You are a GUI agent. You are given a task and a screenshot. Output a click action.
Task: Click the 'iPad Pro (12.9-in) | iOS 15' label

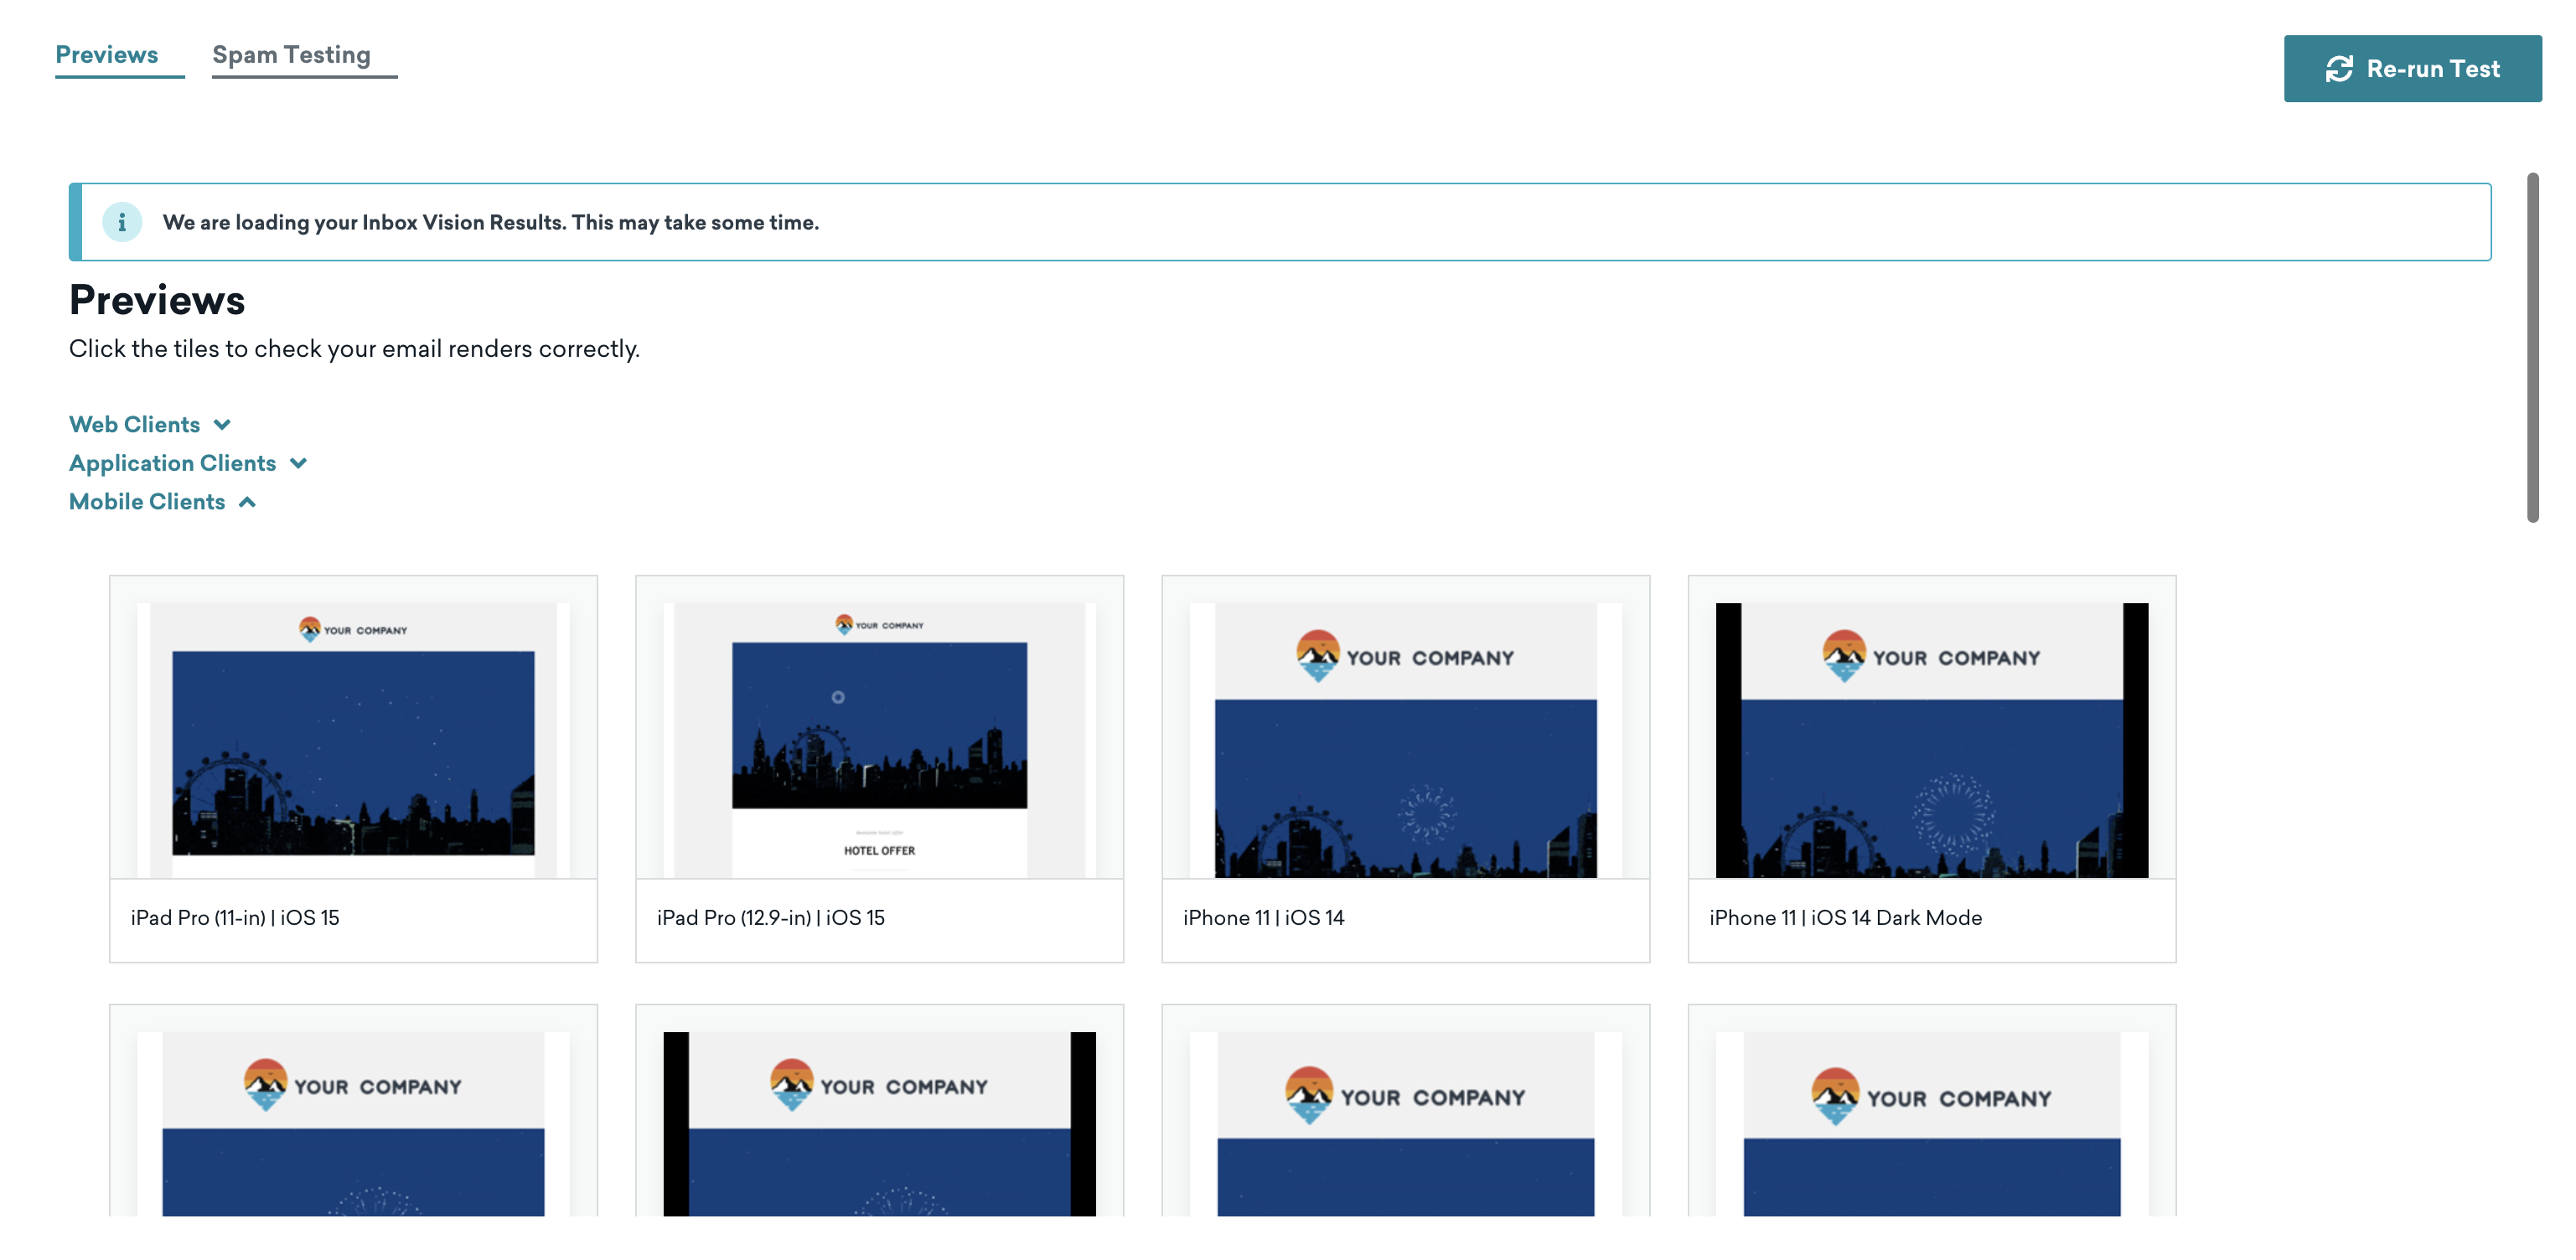[x=770, y=918]
